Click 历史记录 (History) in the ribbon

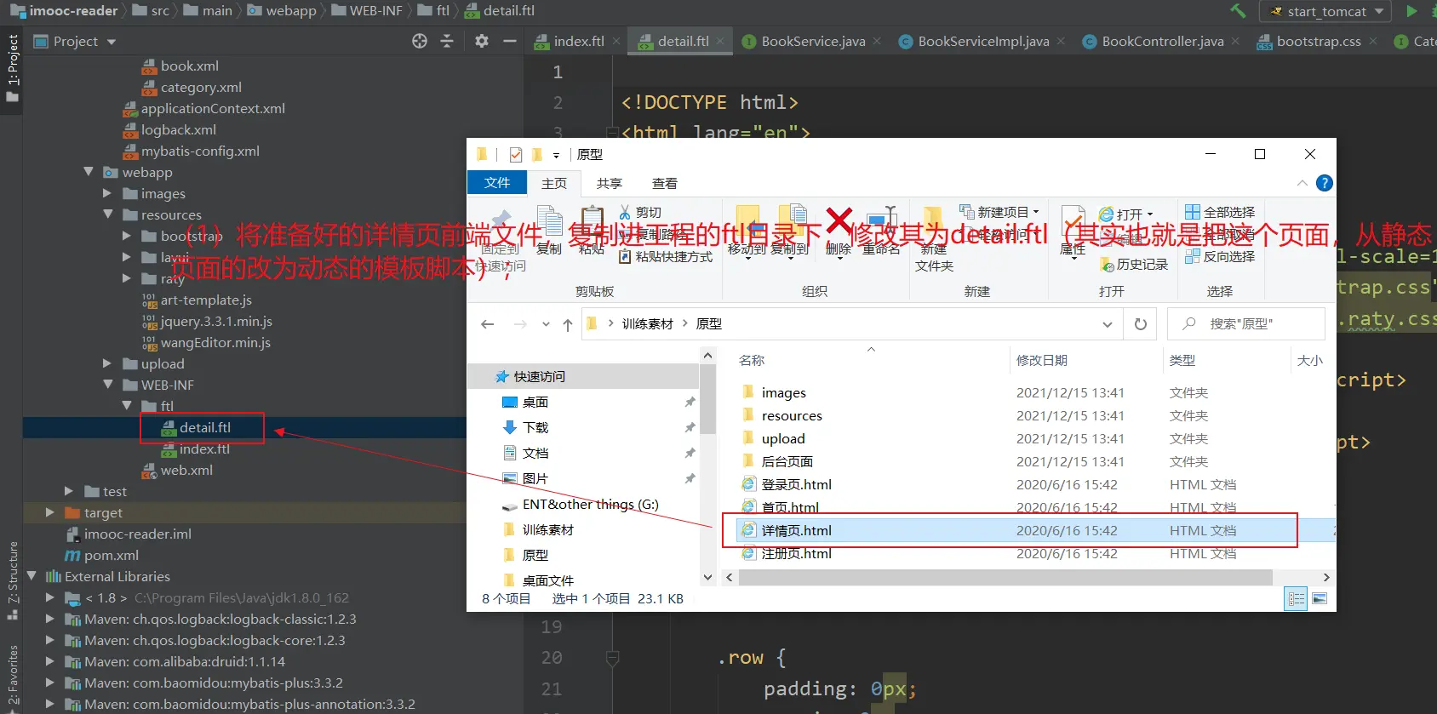pos(1134,265)
